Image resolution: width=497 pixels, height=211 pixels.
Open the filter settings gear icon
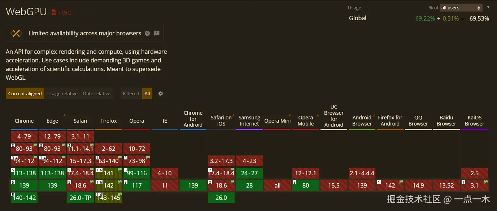pos(160,93)
